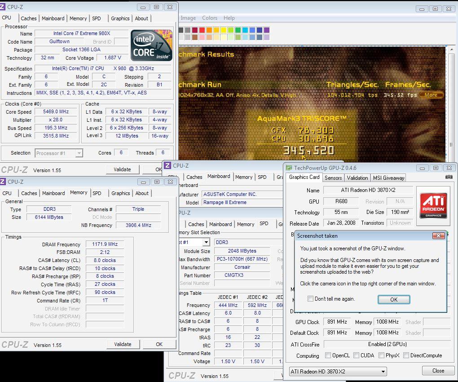Open the MSI Giveaway tab in GPU-Z

[x=388, y=178]
